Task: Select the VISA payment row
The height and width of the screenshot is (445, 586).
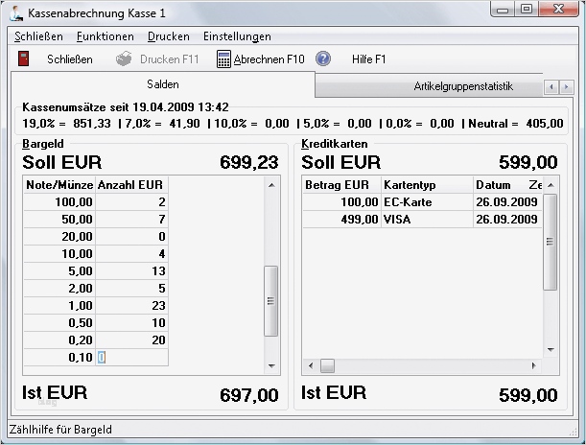Action: pyautogui.click(x=422, y=220)
